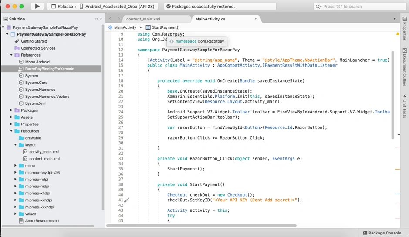Click StartPayment() in the breadcrumb bar

click(166, 27)
